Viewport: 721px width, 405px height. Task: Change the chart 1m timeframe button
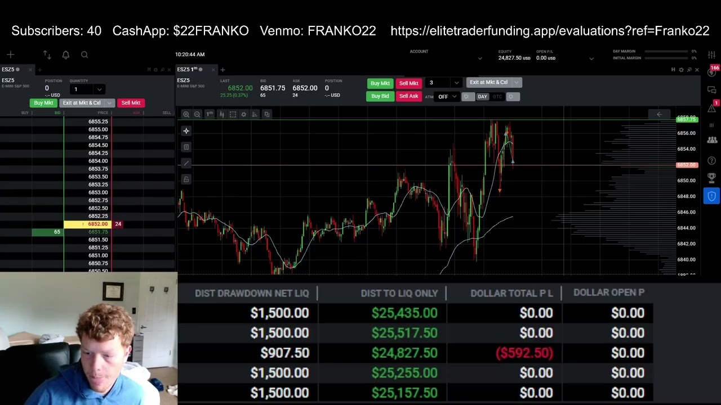[x=210, y=114]
